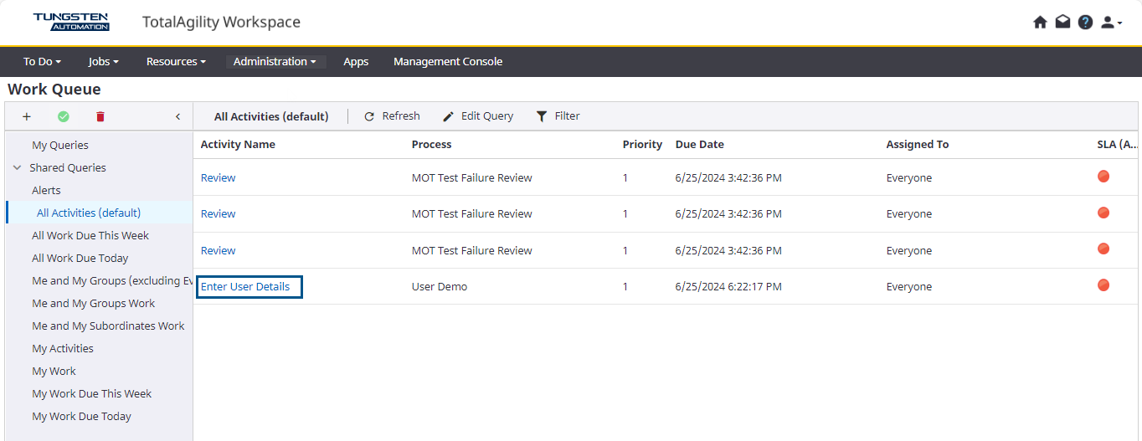1142x441 pixels.
Task: Click Everyone in the User Demo row
Action: pyautogui.click(x=909, y=286)
